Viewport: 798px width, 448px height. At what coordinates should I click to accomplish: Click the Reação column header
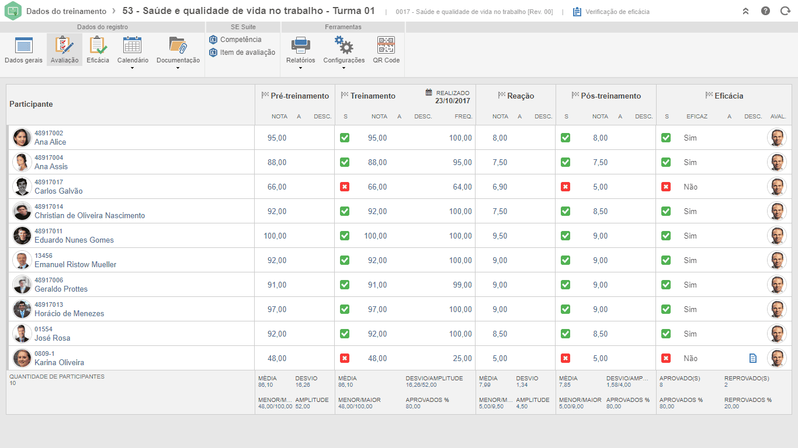coord(521,96)
